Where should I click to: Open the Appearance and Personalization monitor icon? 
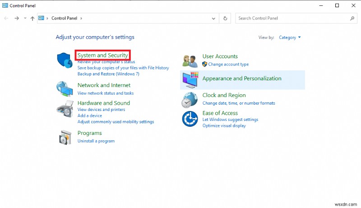point(190,80)
